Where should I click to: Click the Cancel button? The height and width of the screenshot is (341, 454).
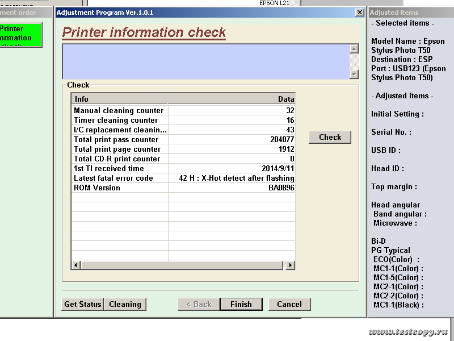[289, 304]
